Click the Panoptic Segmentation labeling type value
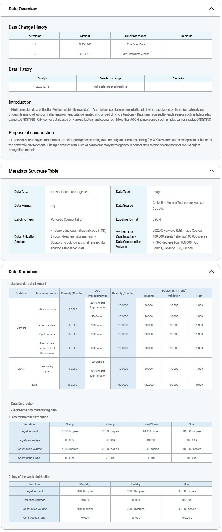 tap(67, 220)
